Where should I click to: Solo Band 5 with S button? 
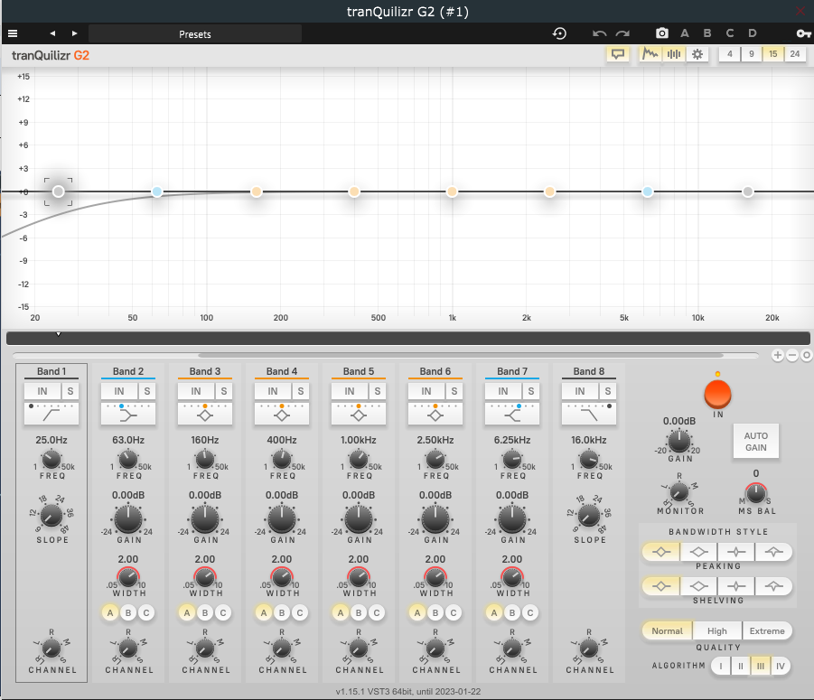pyautogui.click(x=378, y=391)
